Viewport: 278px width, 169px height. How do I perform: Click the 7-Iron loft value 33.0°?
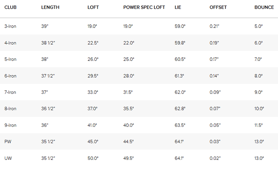point(93,92)
